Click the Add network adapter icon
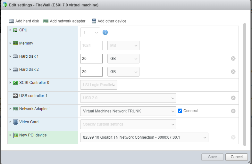Screen dimensions: 252x164 pos(46,21)
